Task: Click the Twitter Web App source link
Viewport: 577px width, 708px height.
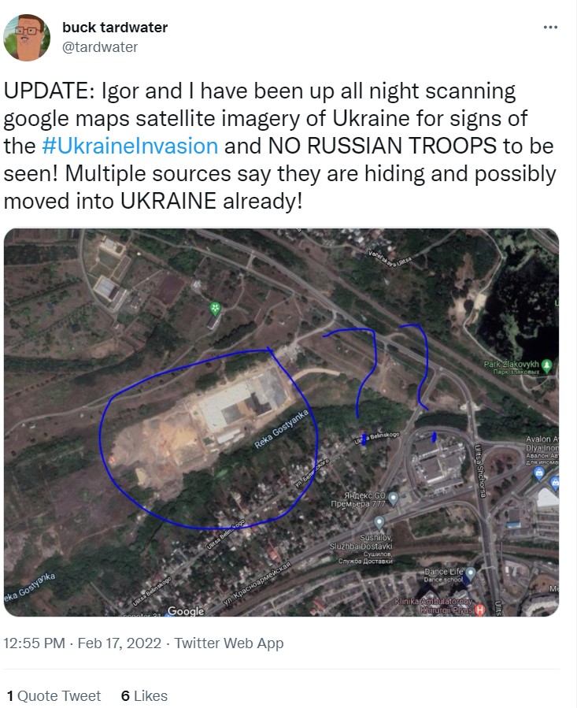Action: click(x=229, y=643)
